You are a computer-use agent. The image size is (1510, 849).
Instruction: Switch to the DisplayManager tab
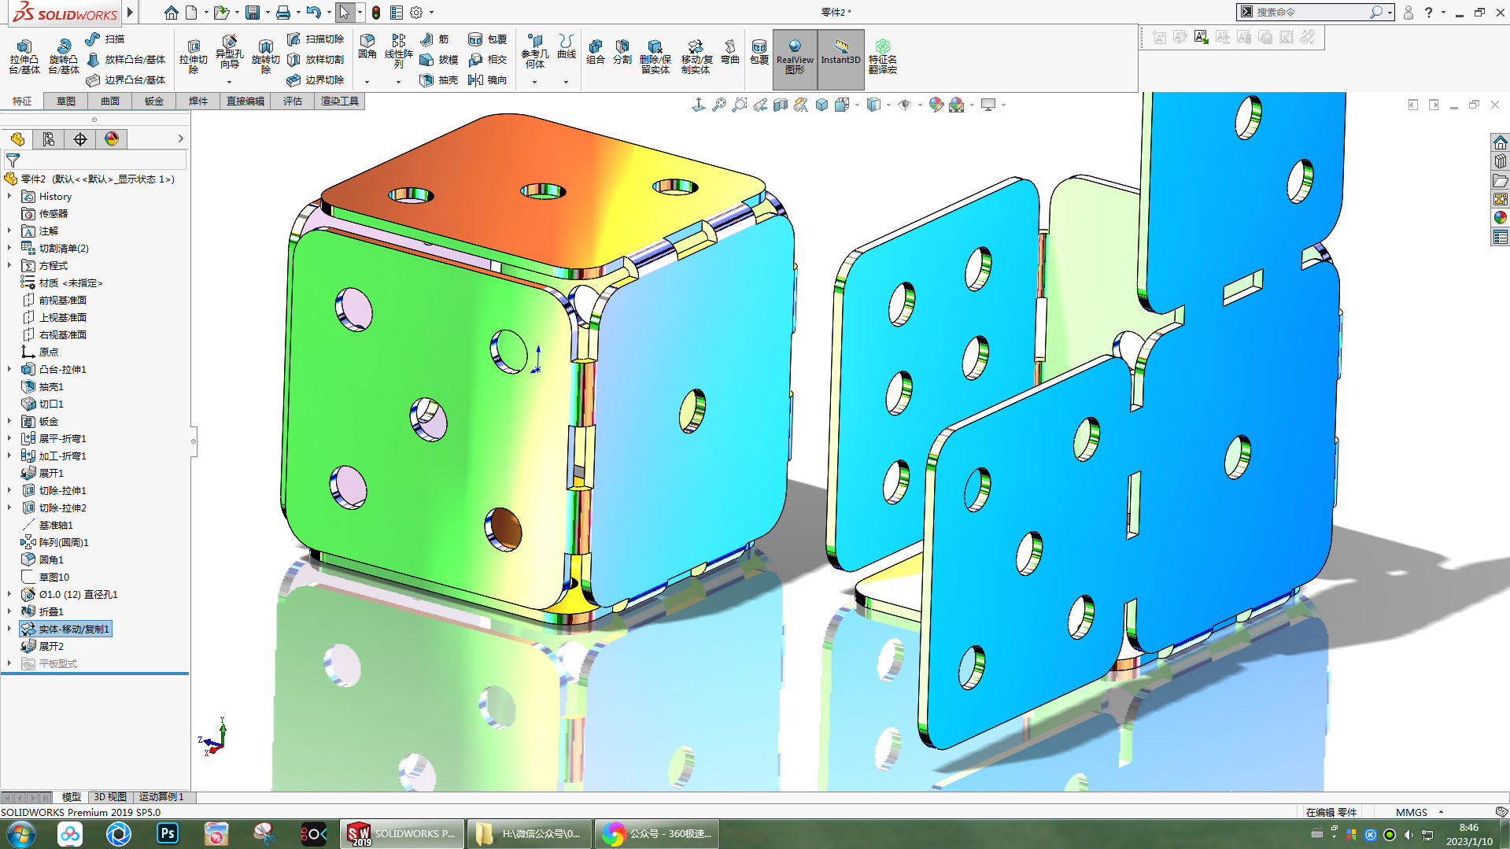112,139
